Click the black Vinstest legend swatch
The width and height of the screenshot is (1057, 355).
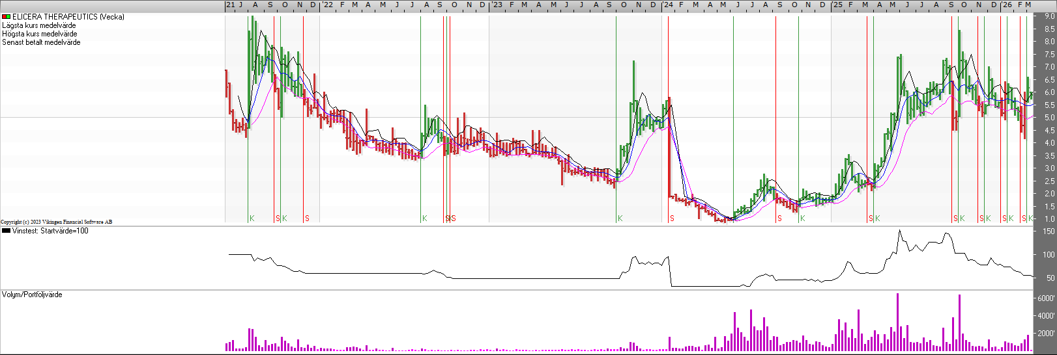click(6, 231)
